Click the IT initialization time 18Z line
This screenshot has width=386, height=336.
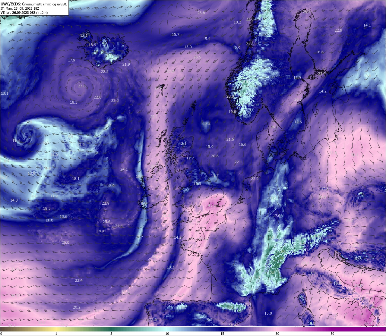click(20, 8)
